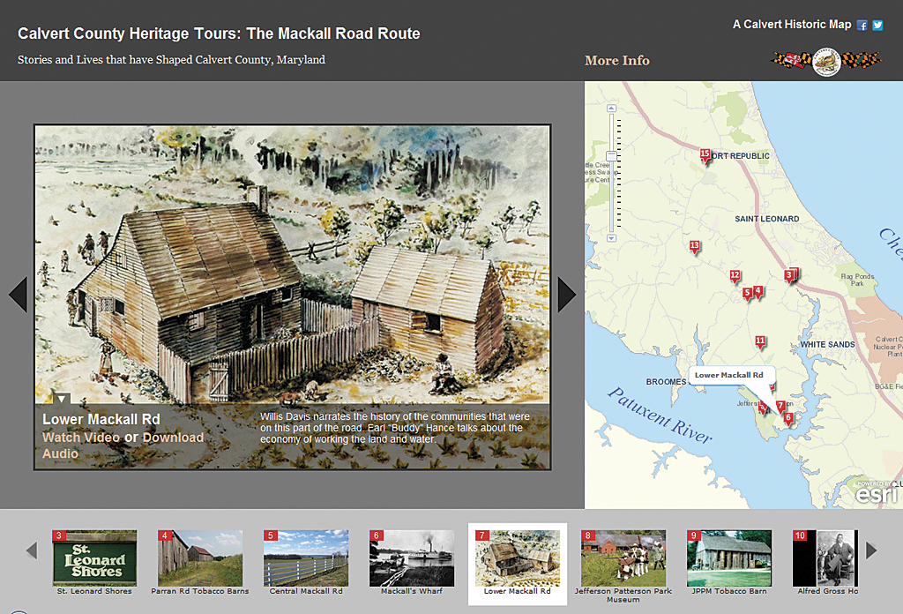Image resolution: width=903 pixels, height=614 pixels.
Task: Click the main Lower Mackall Rd painting
Action: point(293,296)
